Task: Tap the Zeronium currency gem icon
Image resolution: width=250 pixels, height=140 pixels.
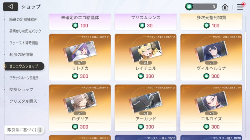Action: coord(189,7)
